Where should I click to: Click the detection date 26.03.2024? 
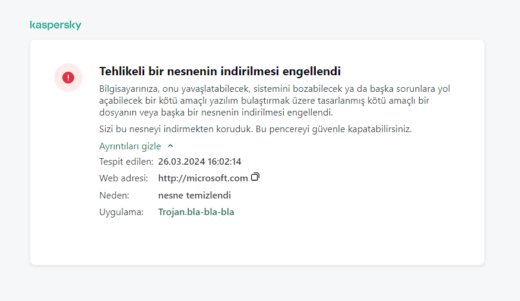click(180, 161)
